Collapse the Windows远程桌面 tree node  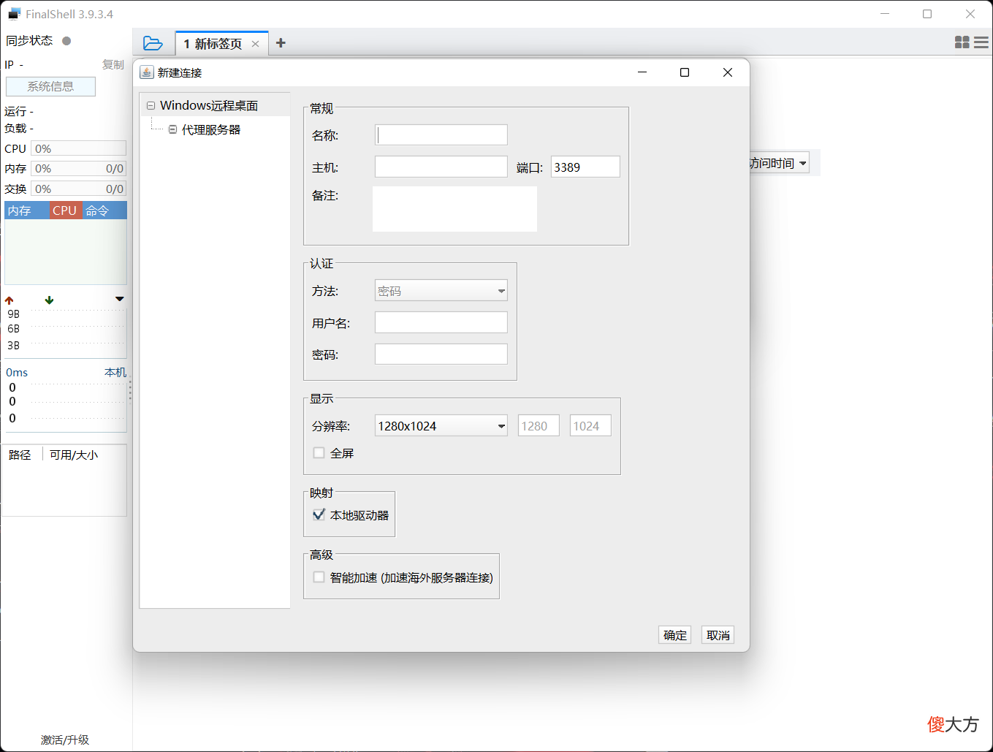(151, 106)
